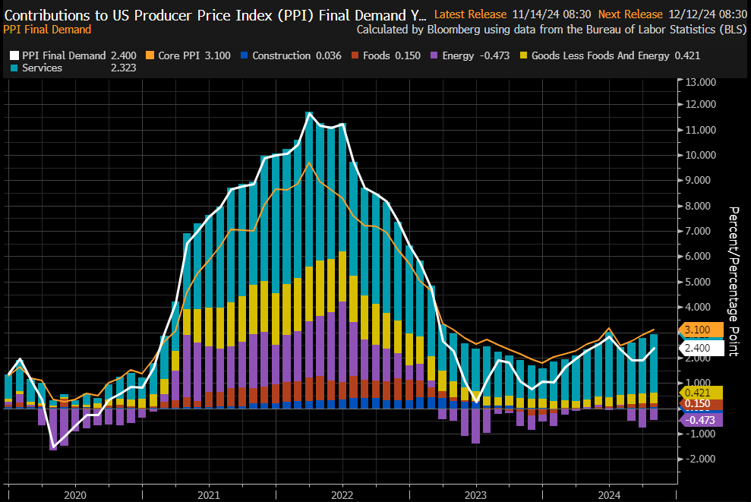
Task: Click the -2.000 y-axis tick label
Action: pos(701,459)
